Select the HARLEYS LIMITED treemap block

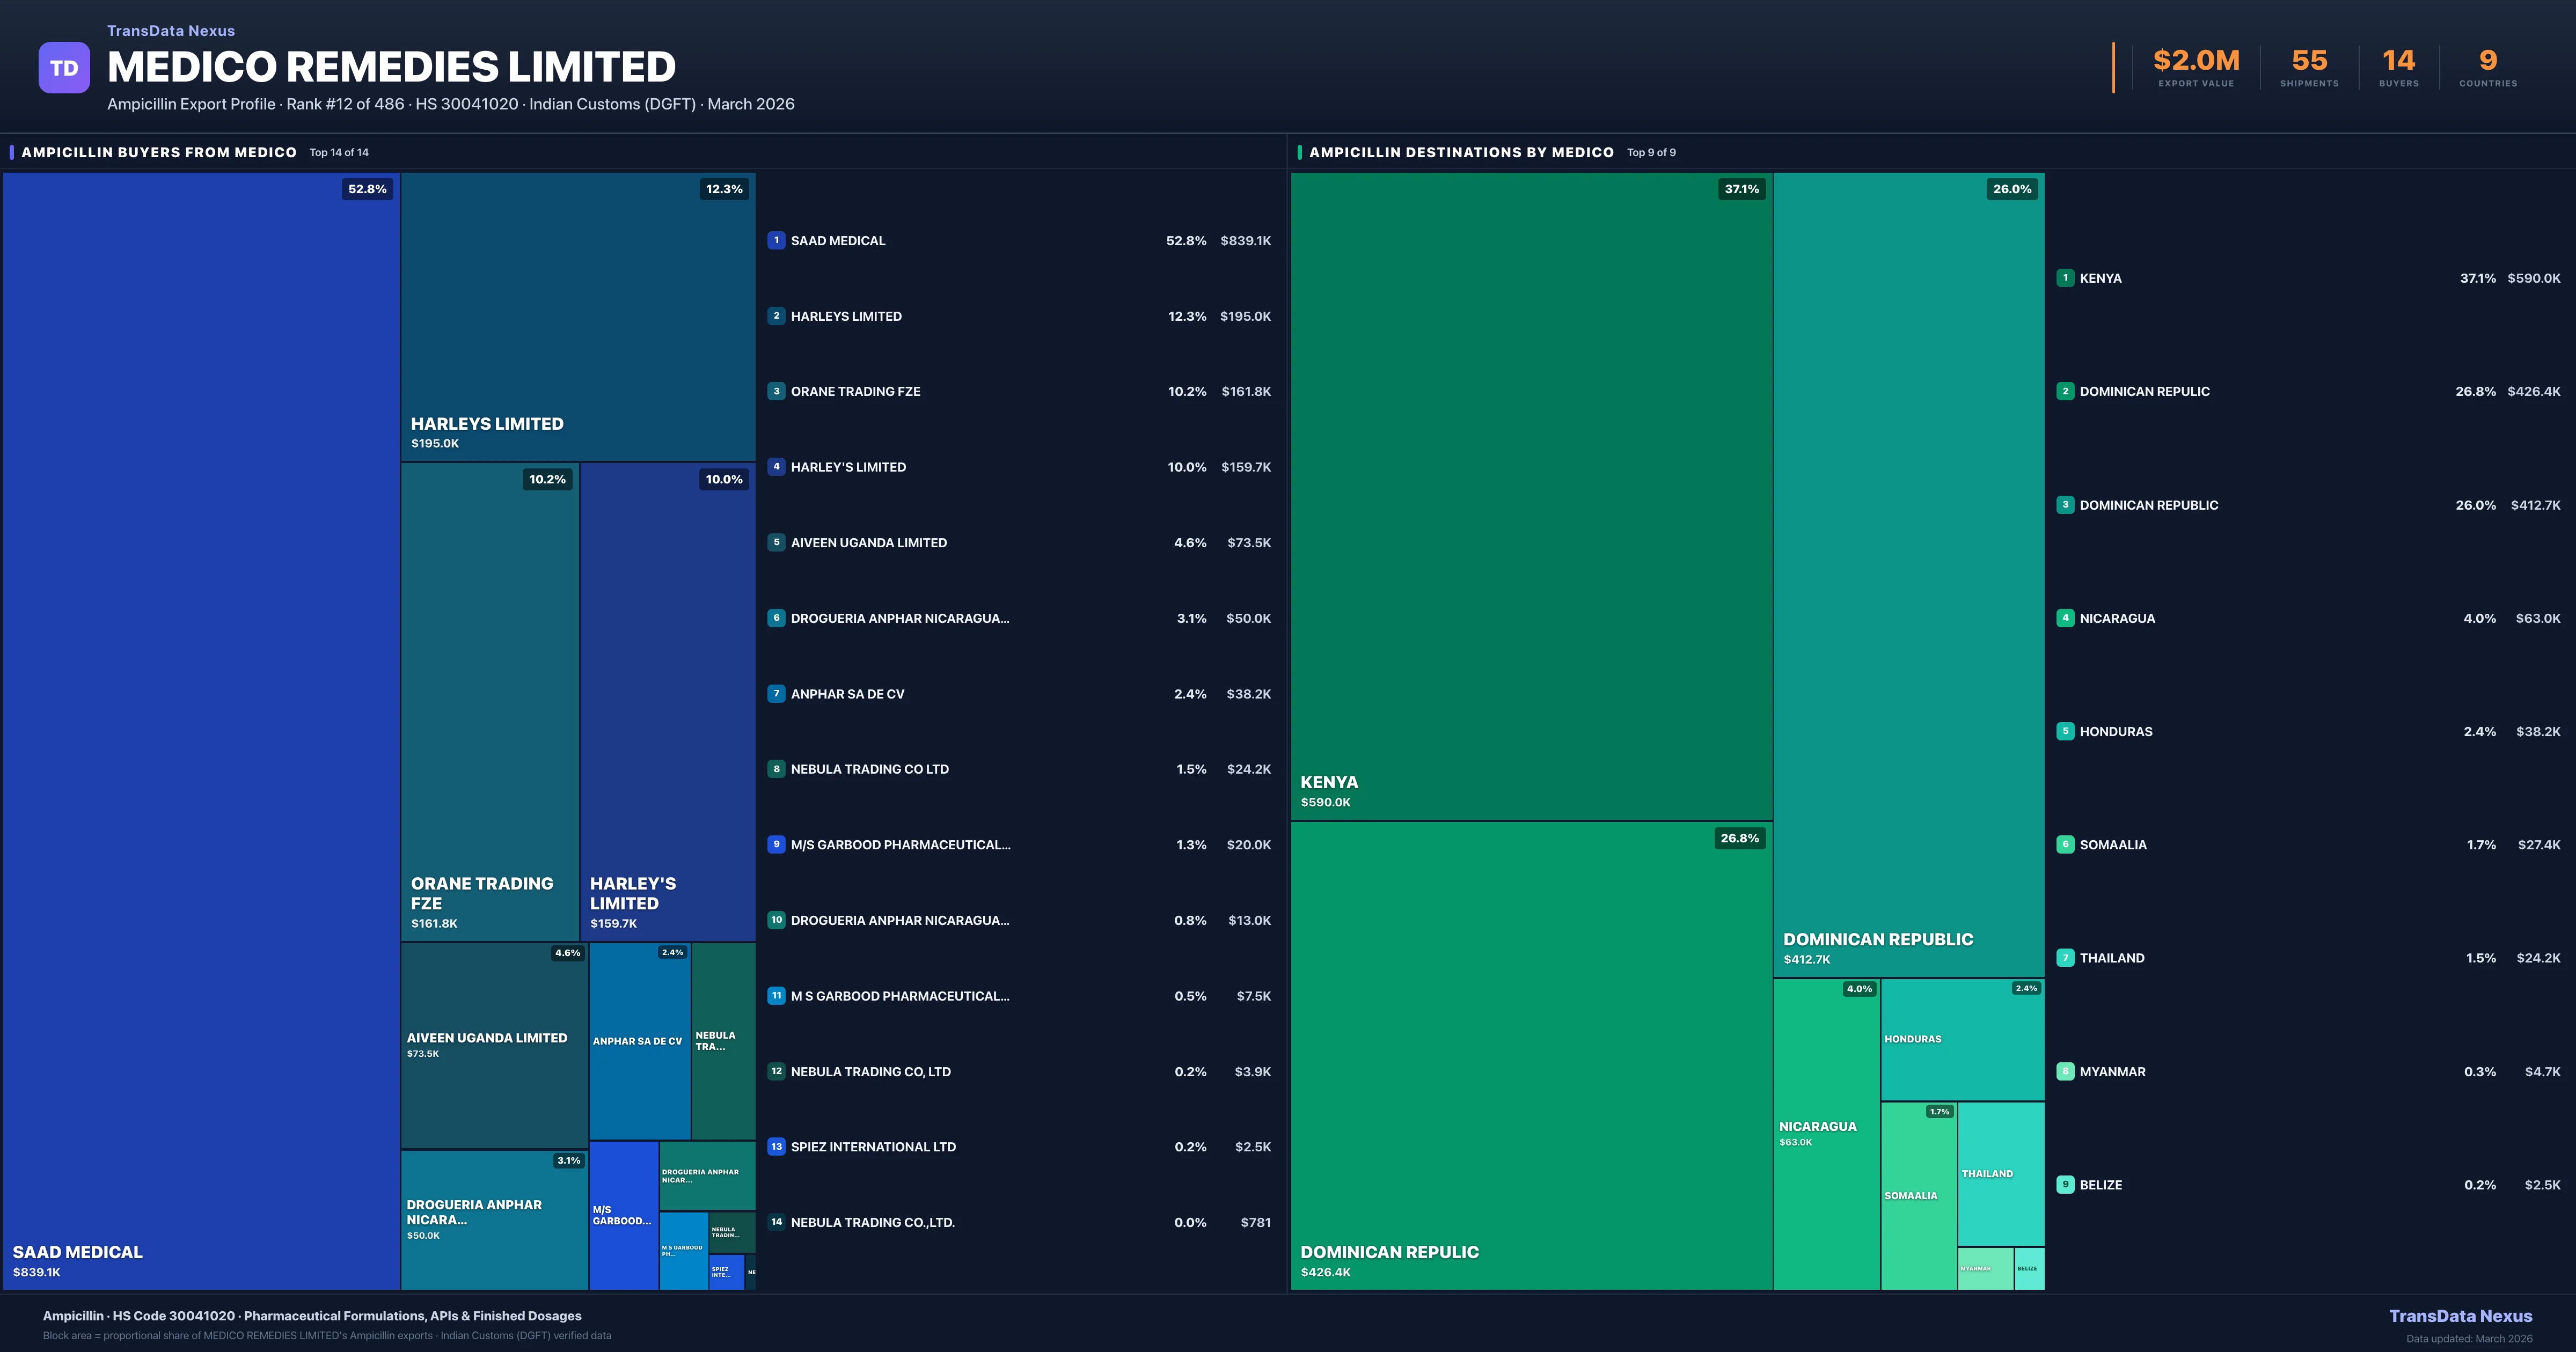pyautogui.click(x=577, y=316)
